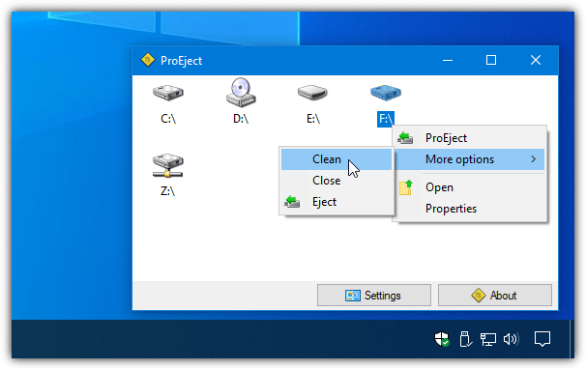Viewport: 586px width, 369px height.
Task: Select the Z:\ network drive icon
Action: click(x=168, y=165)
